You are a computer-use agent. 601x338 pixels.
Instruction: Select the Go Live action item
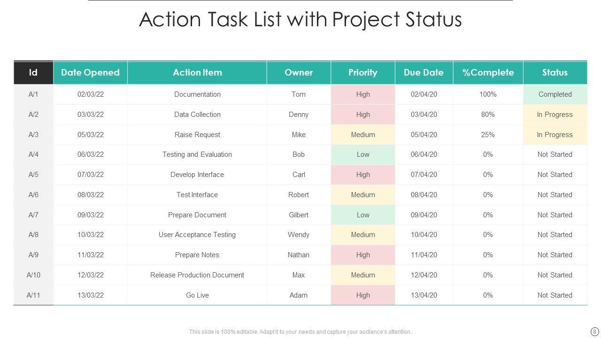(197, 295)
